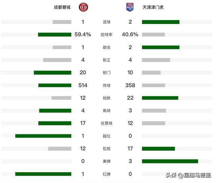Click the 射门 stat label
Viewport: 216px width, 183px height.
pos(107,73)
